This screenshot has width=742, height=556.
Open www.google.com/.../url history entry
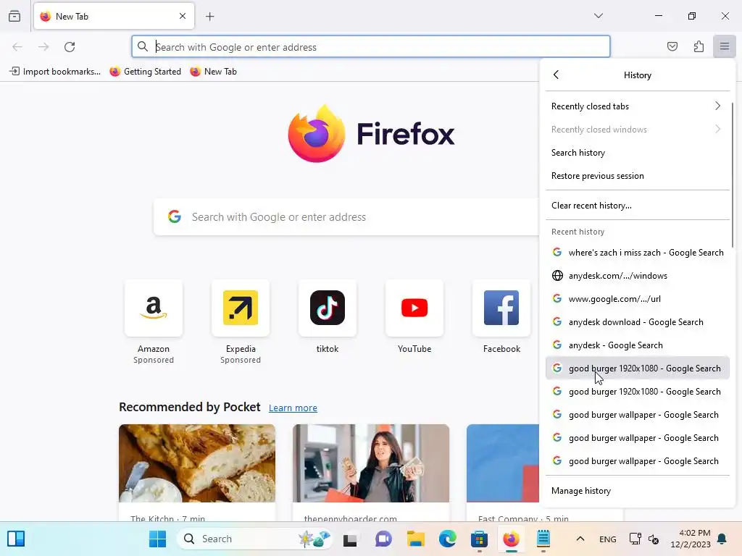point(638,299)
